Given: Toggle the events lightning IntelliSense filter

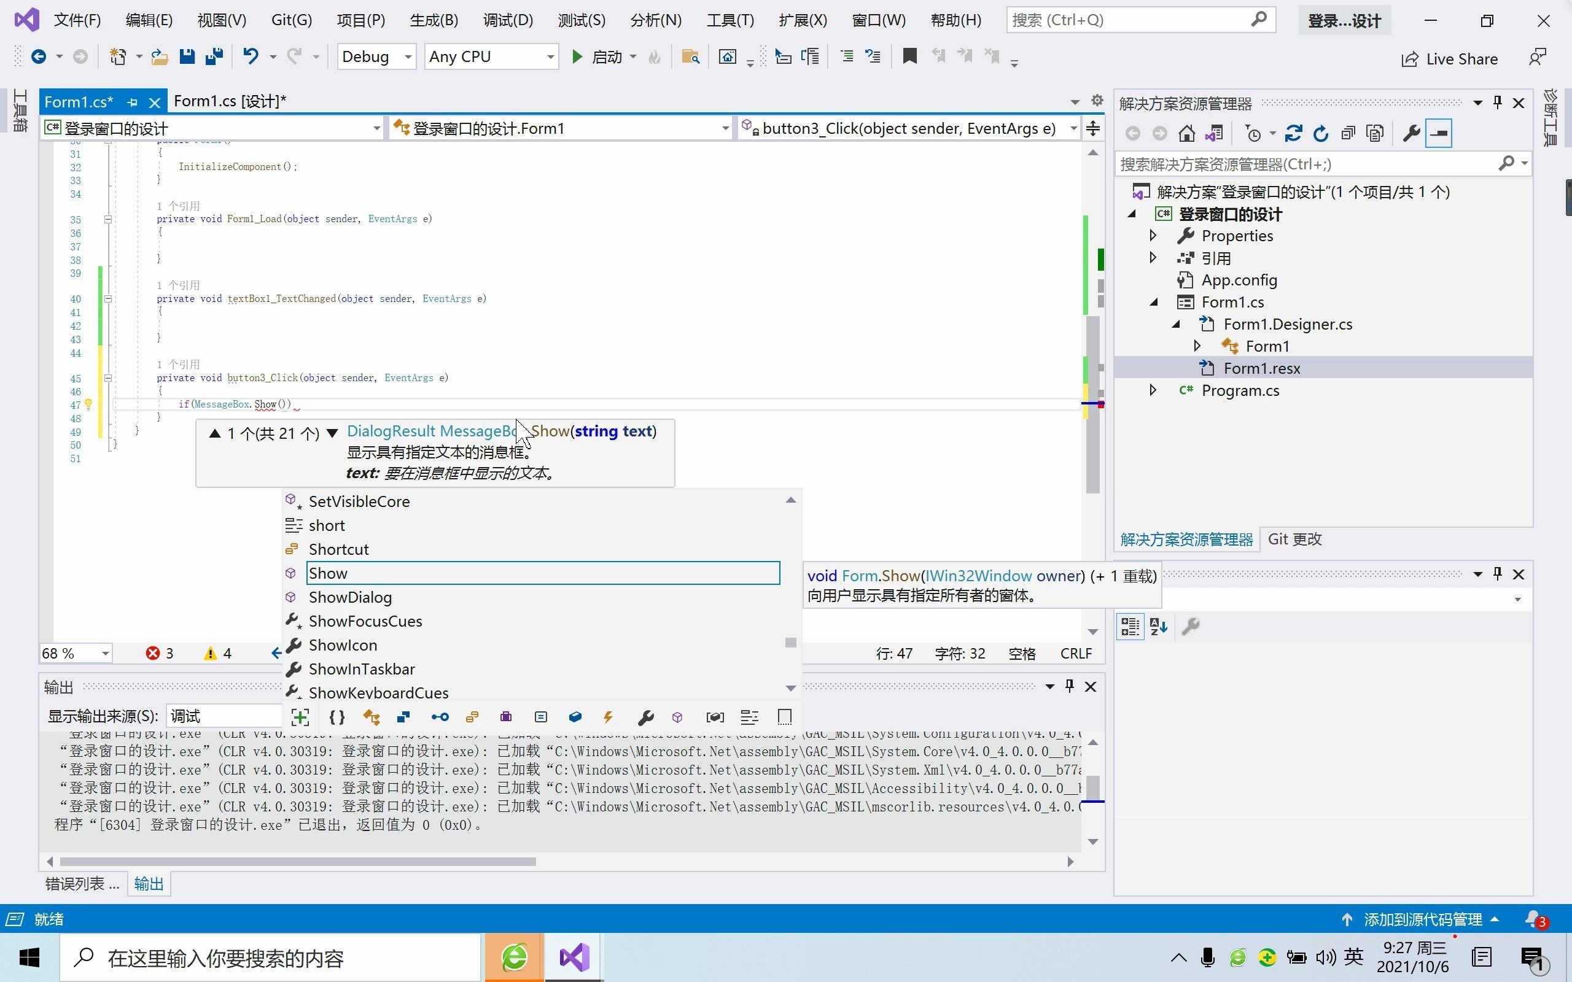Looking at the screenshot, I should pyautogui.click(x=609, y=717).
